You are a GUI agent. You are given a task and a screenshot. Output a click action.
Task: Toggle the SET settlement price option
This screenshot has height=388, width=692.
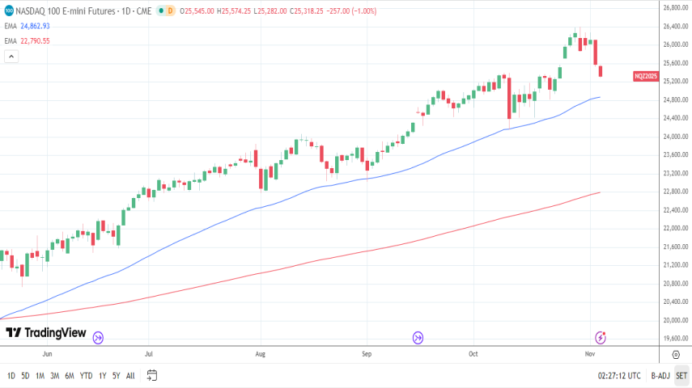pyautogui.click(x=681, y=376)
